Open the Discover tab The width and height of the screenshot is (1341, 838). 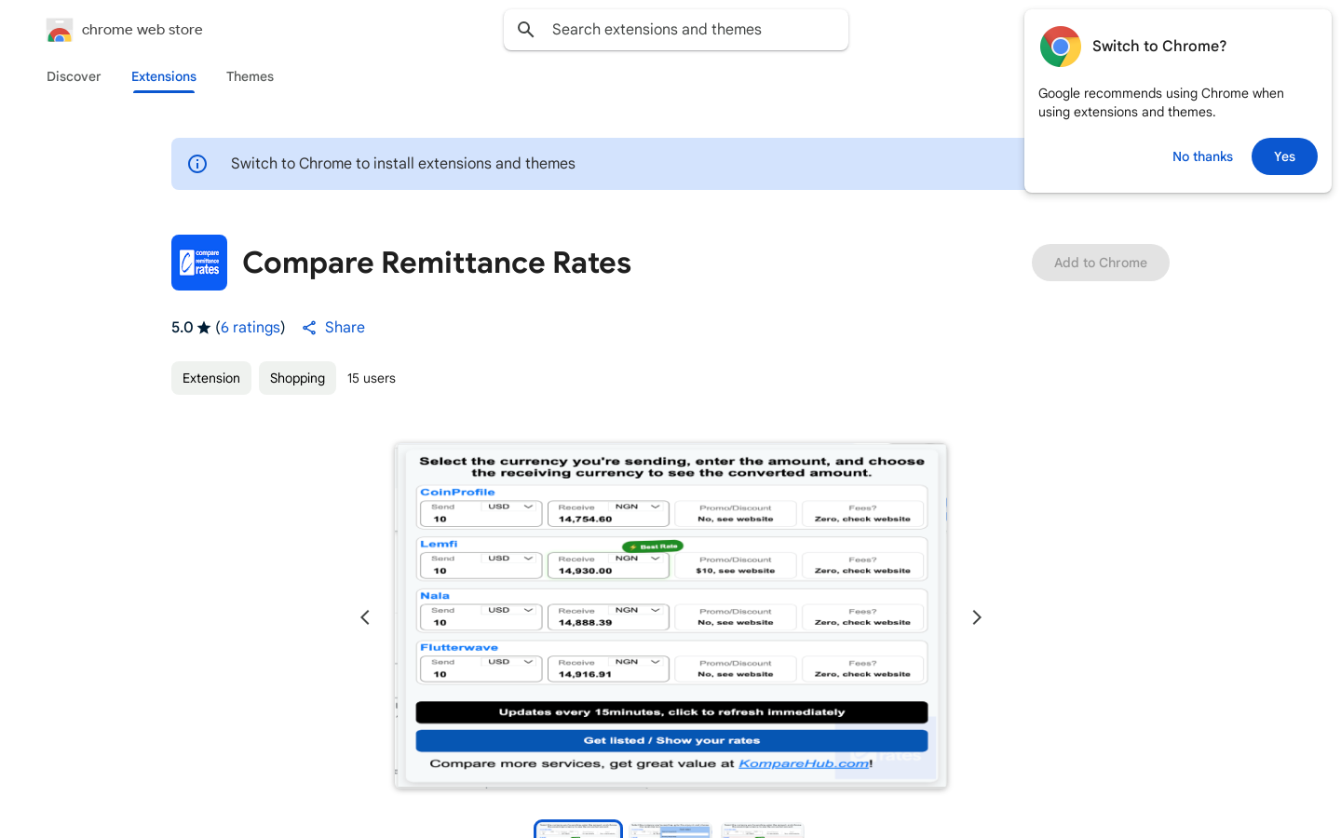74,76
